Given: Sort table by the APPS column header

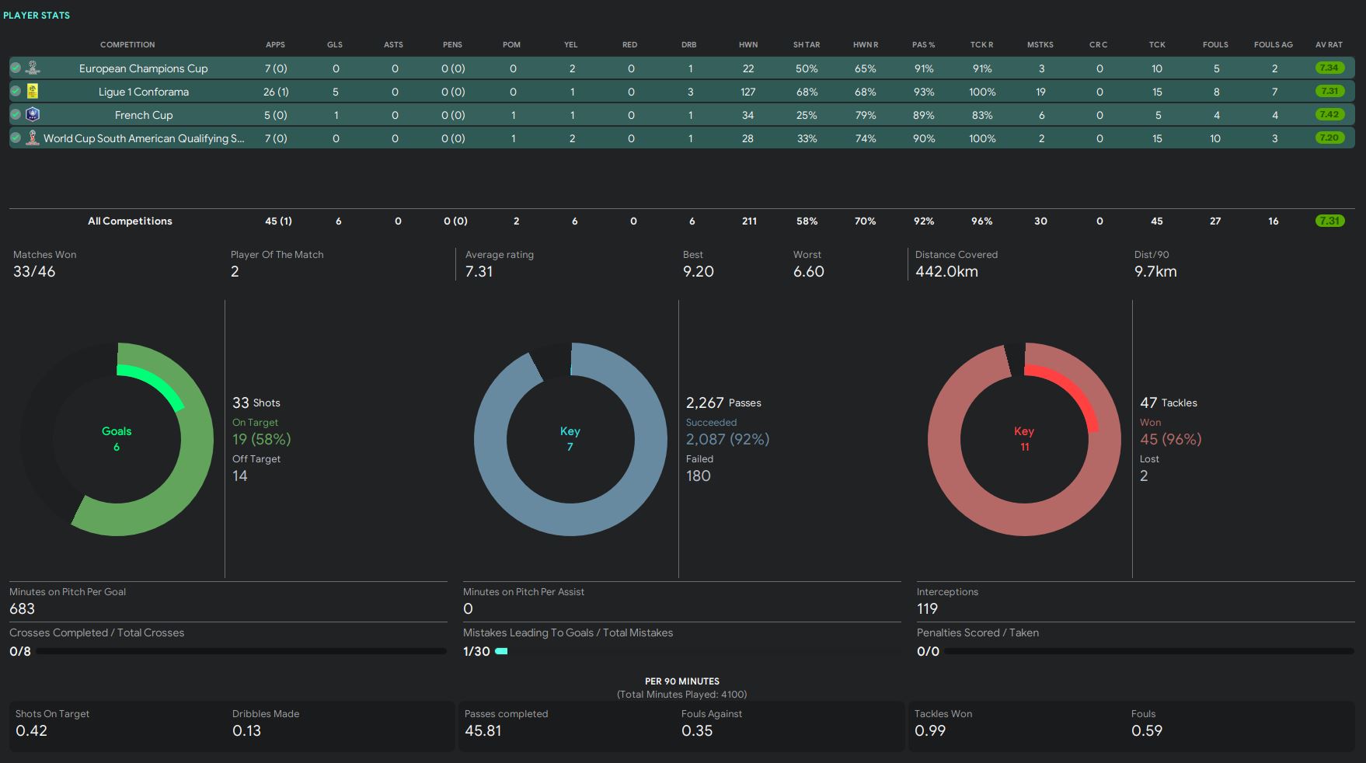Looking at the screenshot, I should coord(275,45).
